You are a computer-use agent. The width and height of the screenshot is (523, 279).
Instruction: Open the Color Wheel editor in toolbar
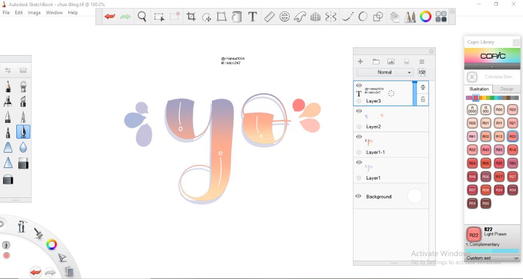(x=425, y=17)
